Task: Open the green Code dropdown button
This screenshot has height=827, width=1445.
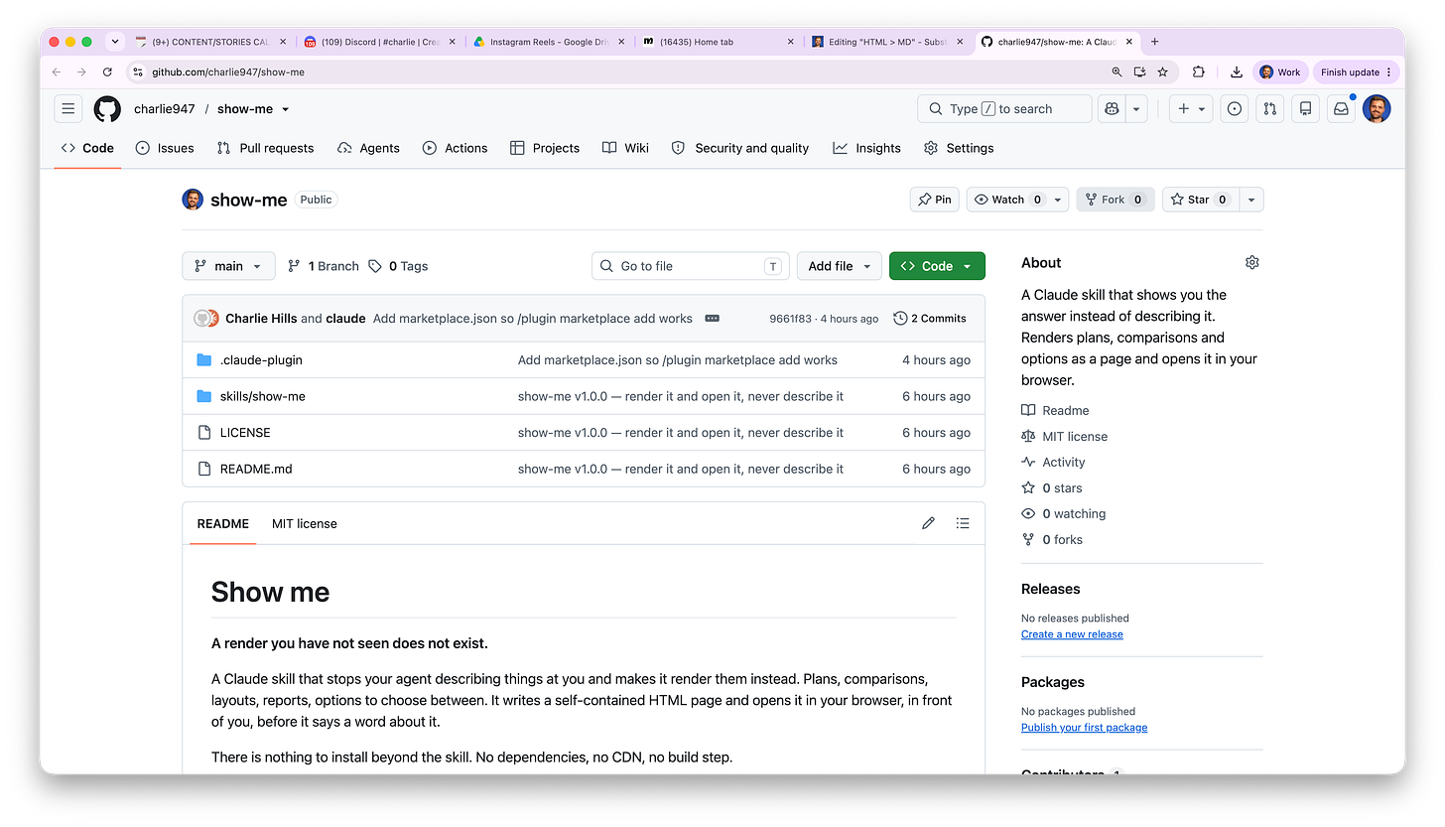Action: coord(937,266)
